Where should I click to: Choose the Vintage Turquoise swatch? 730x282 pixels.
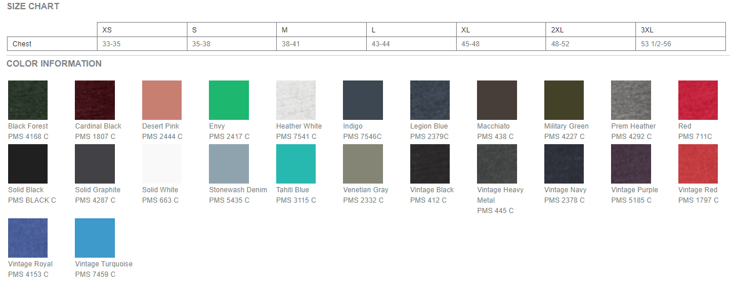pyautogui.click(x=95, y=238)
